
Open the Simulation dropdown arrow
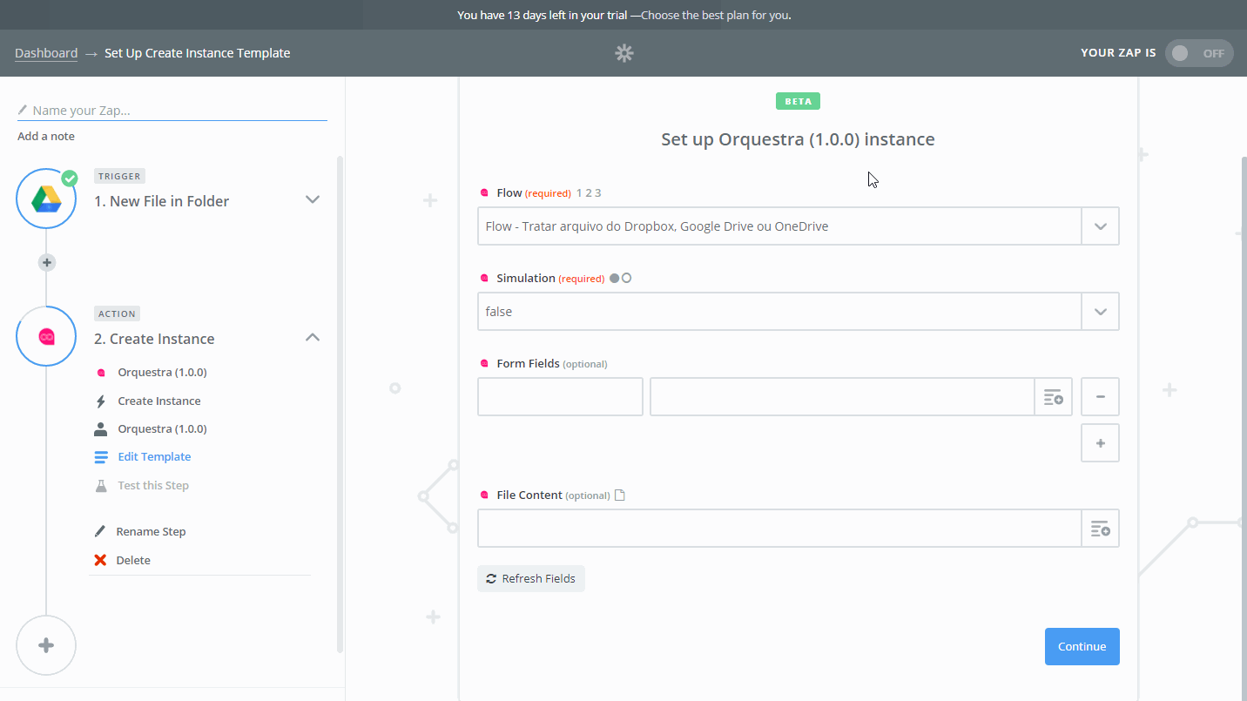(x=1100, y=312)
